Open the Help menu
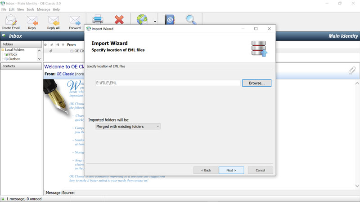The width and height of the screenshot is (360, 202). click(56, 9)
